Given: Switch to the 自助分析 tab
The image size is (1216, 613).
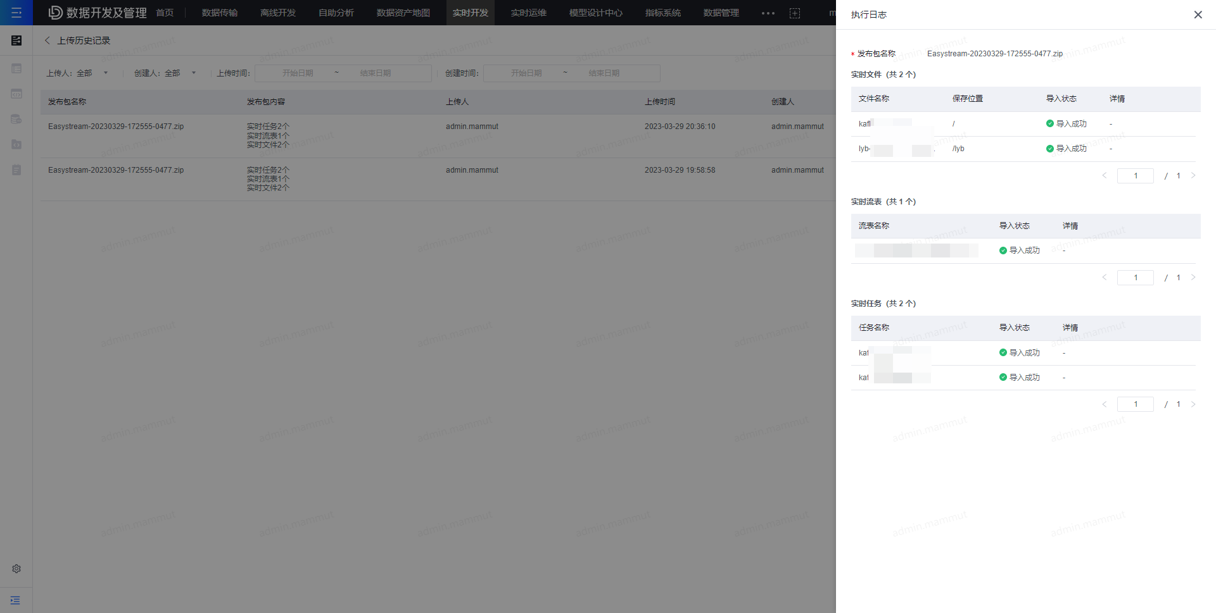Looking at the screenshot, I should [336, 13].
